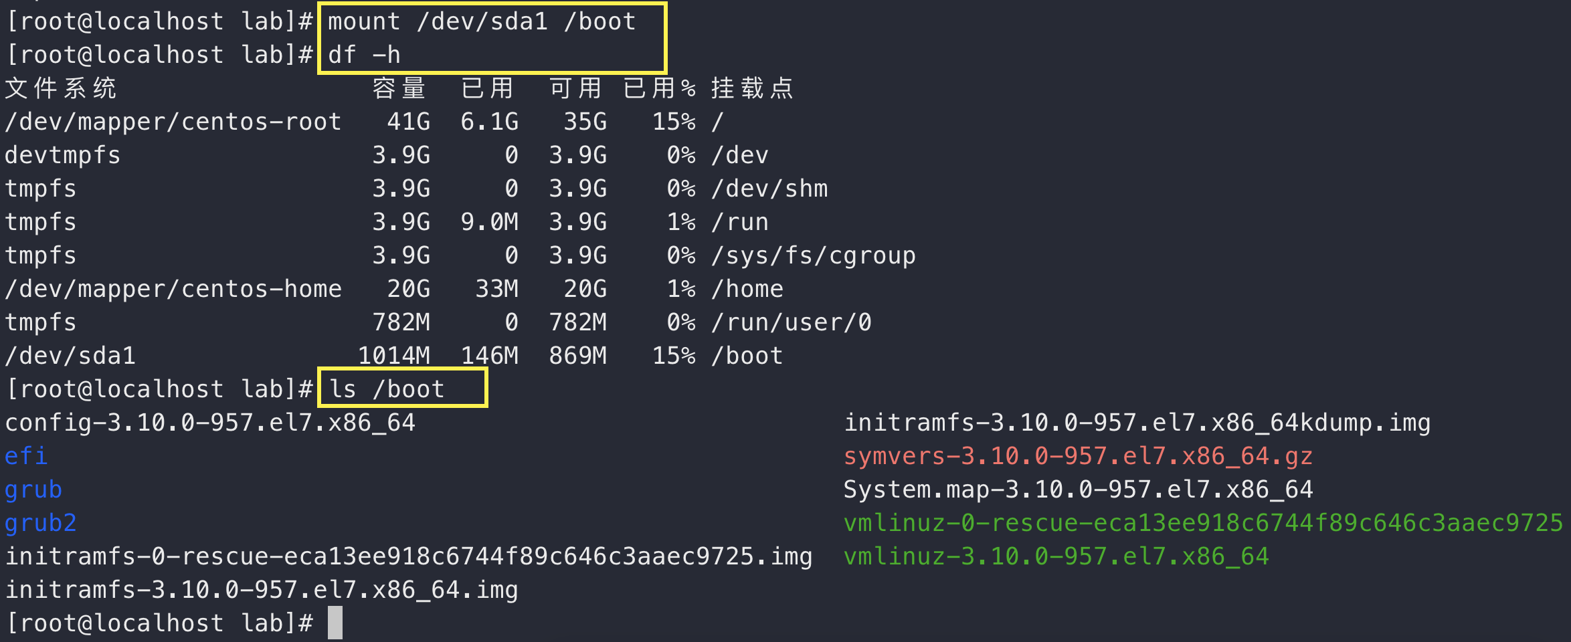The width and height of the screenshot is (1571, 642).
Task: Click the df -h command text
Action: [364, 55]
